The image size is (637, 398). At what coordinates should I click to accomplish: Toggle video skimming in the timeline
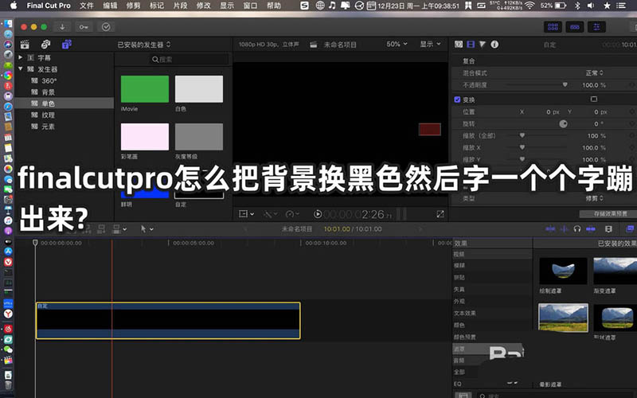tap(550, 229)
